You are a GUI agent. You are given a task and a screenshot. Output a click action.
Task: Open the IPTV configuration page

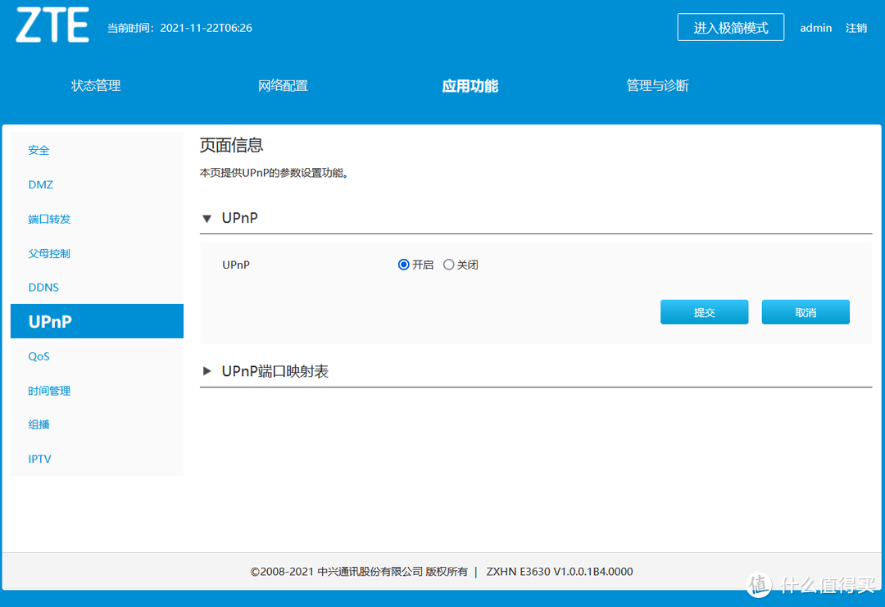coord(39,458)
